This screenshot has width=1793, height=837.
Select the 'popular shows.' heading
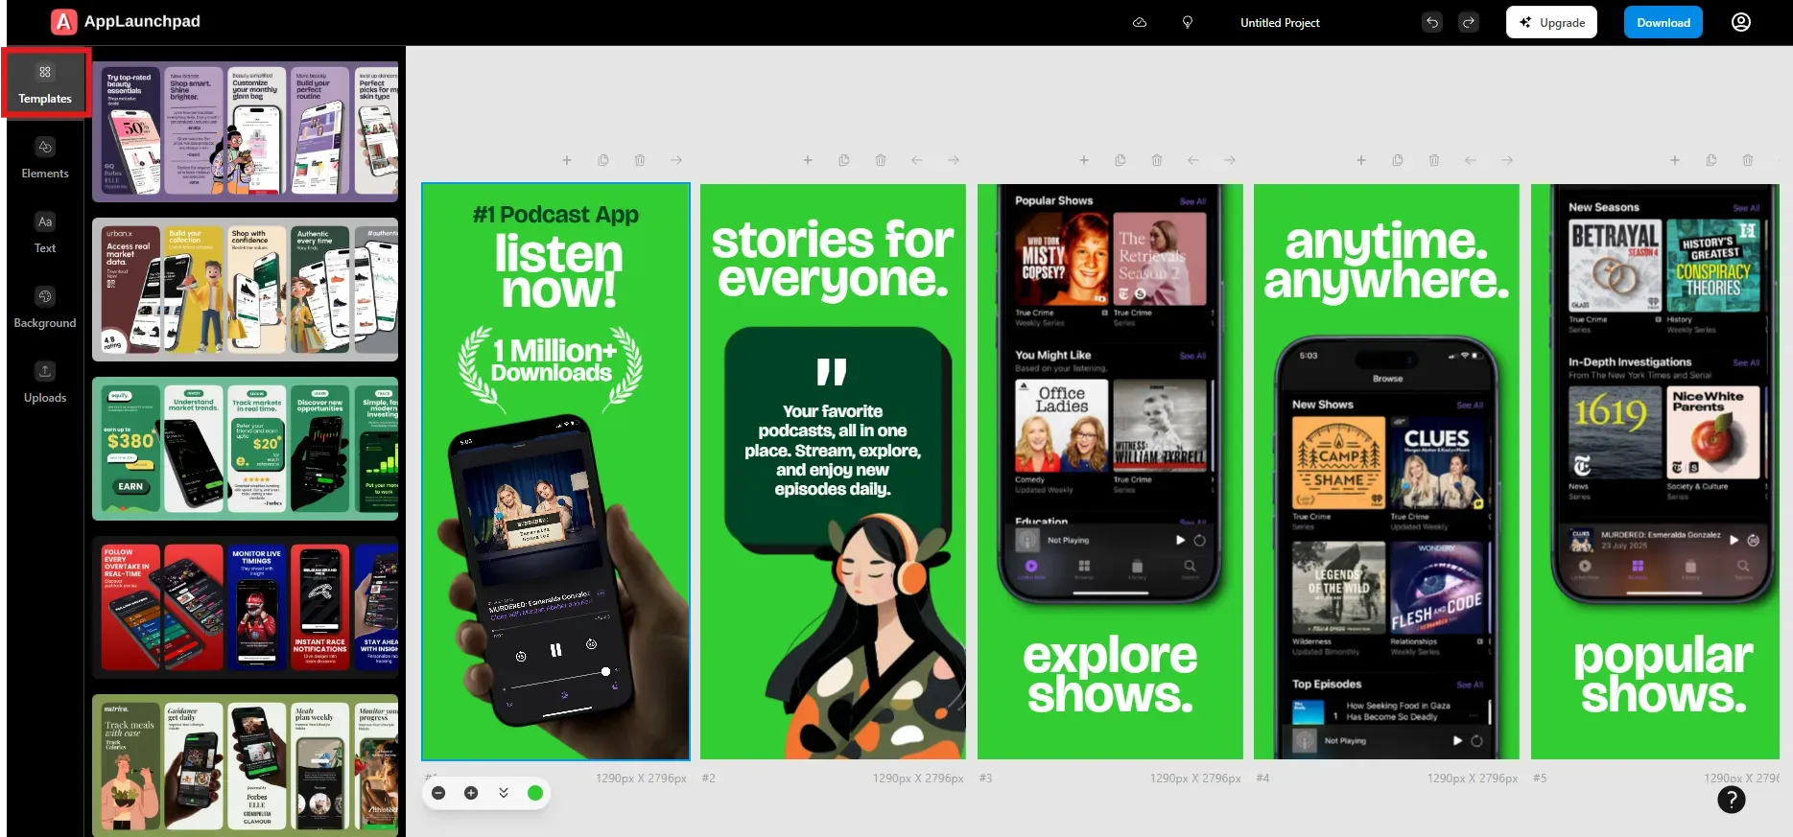(1663, 674)
